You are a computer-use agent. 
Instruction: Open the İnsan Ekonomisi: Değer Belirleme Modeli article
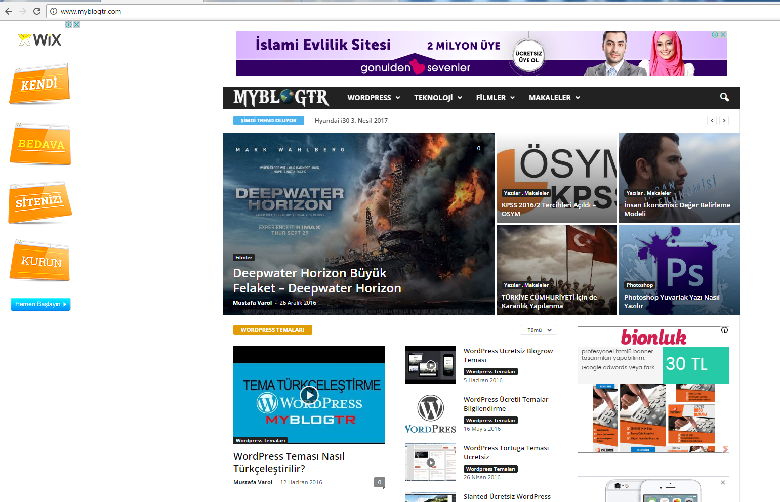click(x=677, y=210)
